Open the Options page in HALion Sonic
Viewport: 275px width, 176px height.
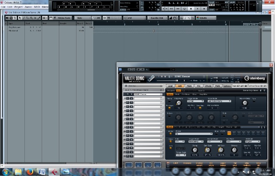pos(227,86)
